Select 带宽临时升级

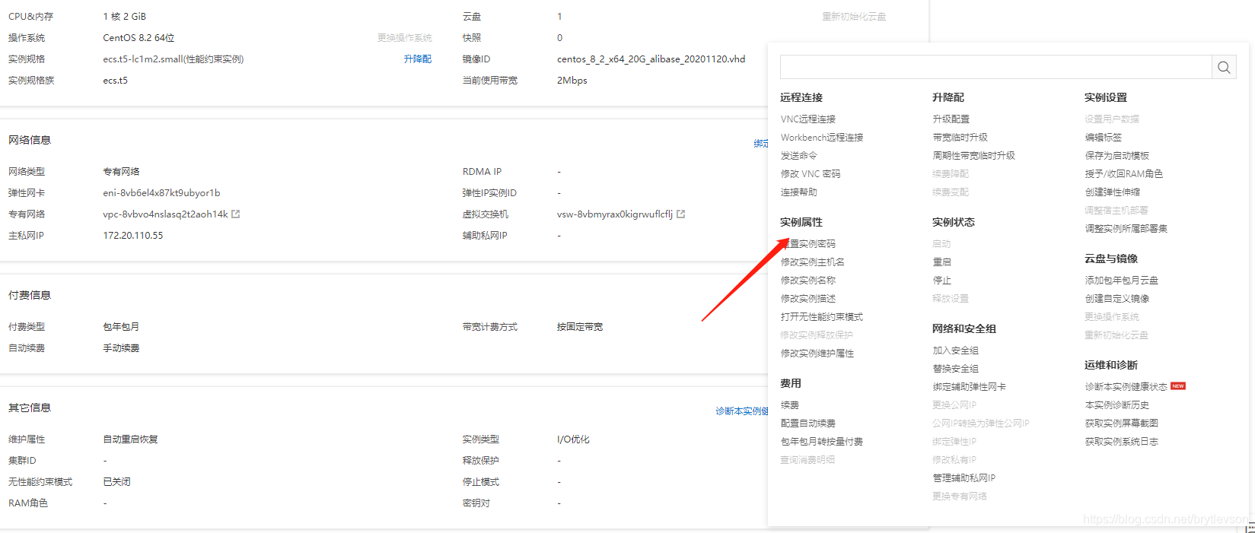(960, 138)
